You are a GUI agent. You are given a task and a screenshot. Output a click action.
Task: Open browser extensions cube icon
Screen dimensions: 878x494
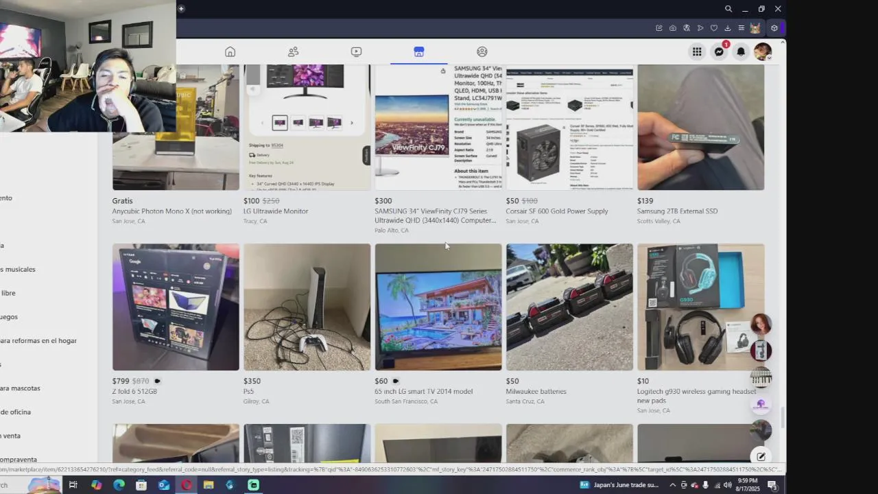(x=774, y=28)
